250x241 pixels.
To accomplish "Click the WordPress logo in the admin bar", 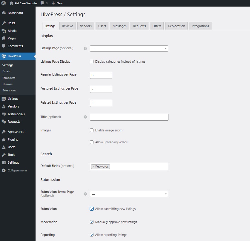I will (3, 3).
